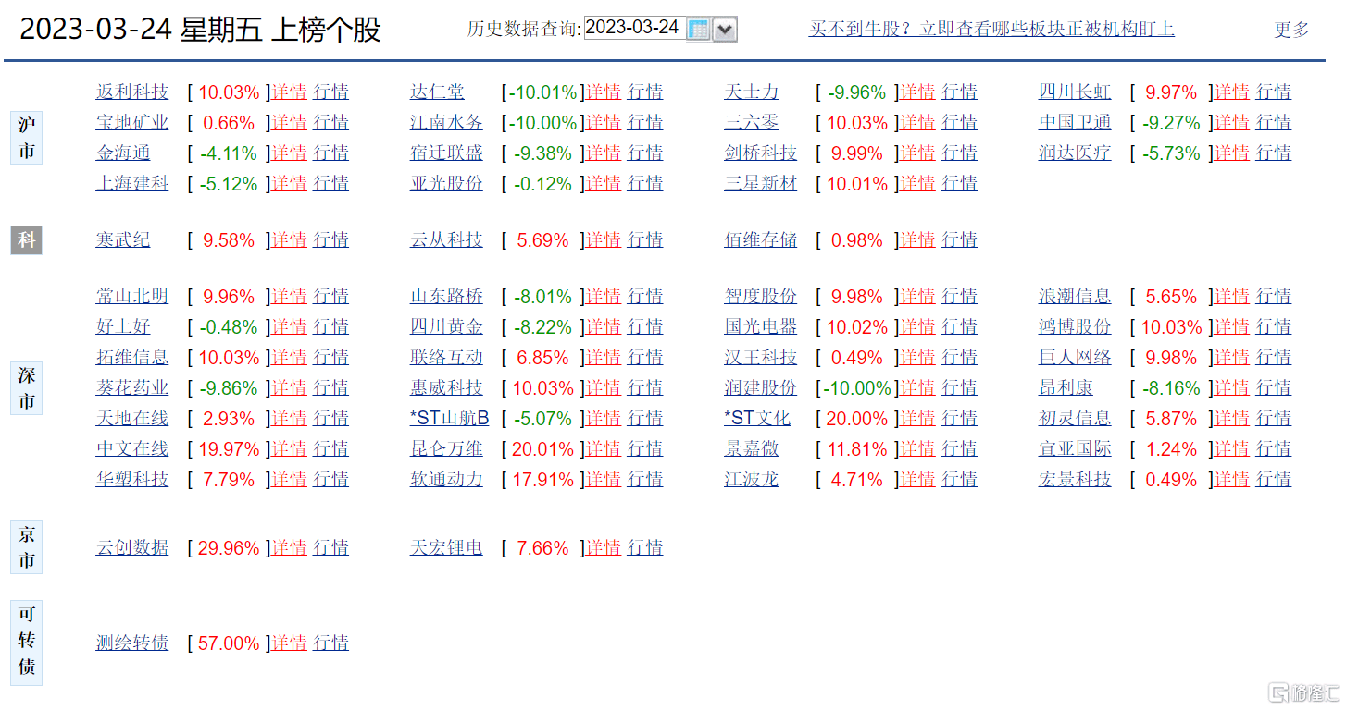This screenshot has width=1346, height=710.
Task: Open 行情 for 好上好
Action: [330, 327]
